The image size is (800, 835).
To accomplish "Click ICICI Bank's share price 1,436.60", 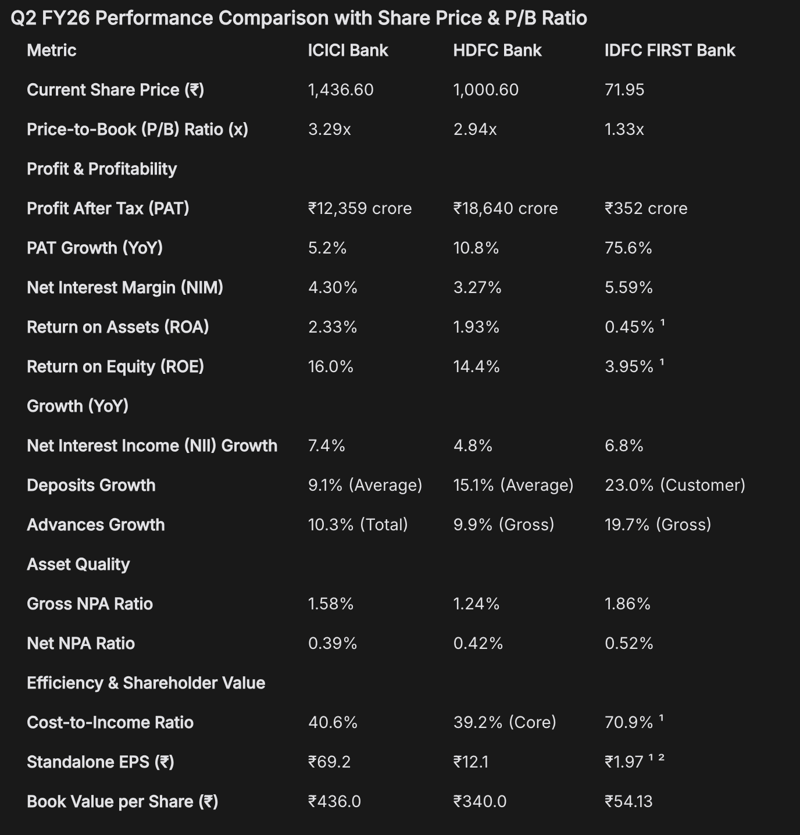I will 341,90.
